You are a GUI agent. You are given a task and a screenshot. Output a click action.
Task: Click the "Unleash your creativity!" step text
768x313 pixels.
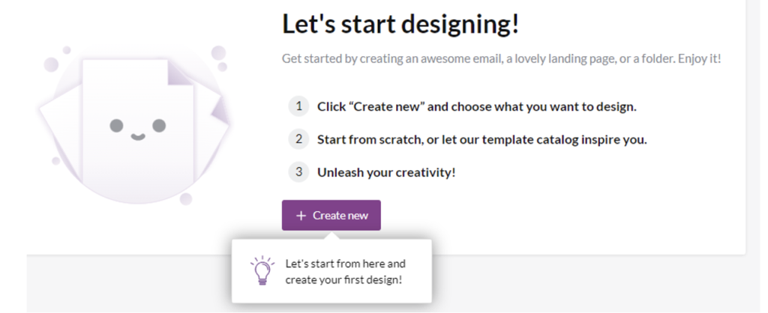(386, 172)
